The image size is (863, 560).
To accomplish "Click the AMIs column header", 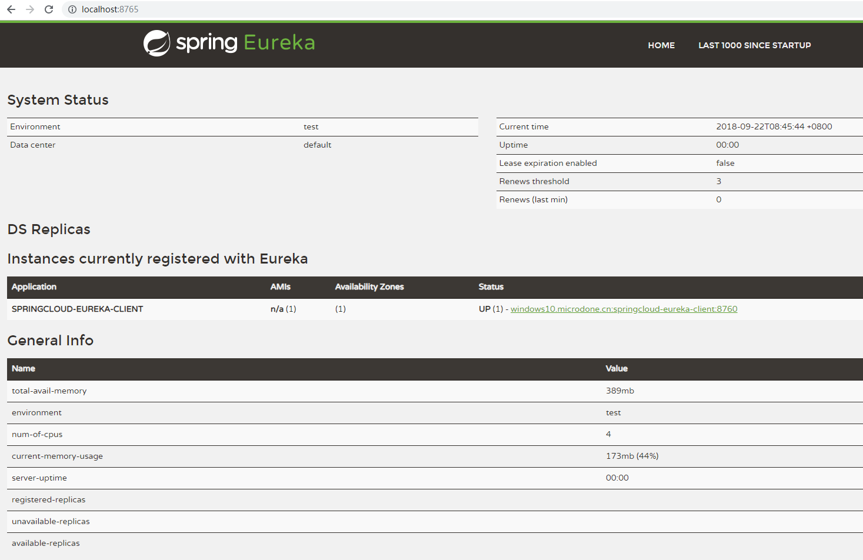I will [281, 286].
